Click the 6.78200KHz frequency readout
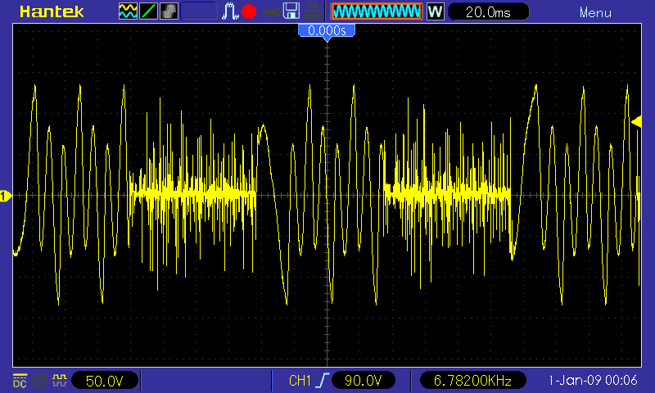The width and height of the screenshot is (655, 393). pyautogui.click(x=473, y=381)
